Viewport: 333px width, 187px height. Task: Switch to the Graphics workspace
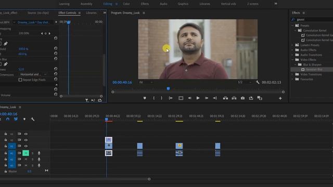[183, 4]
